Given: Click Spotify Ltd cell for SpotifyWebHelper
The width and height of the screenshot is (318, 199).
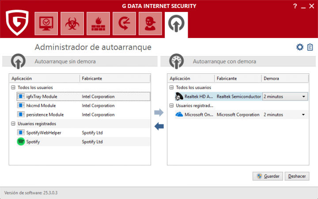Looking at the screenshot, I should pos(92,133).
